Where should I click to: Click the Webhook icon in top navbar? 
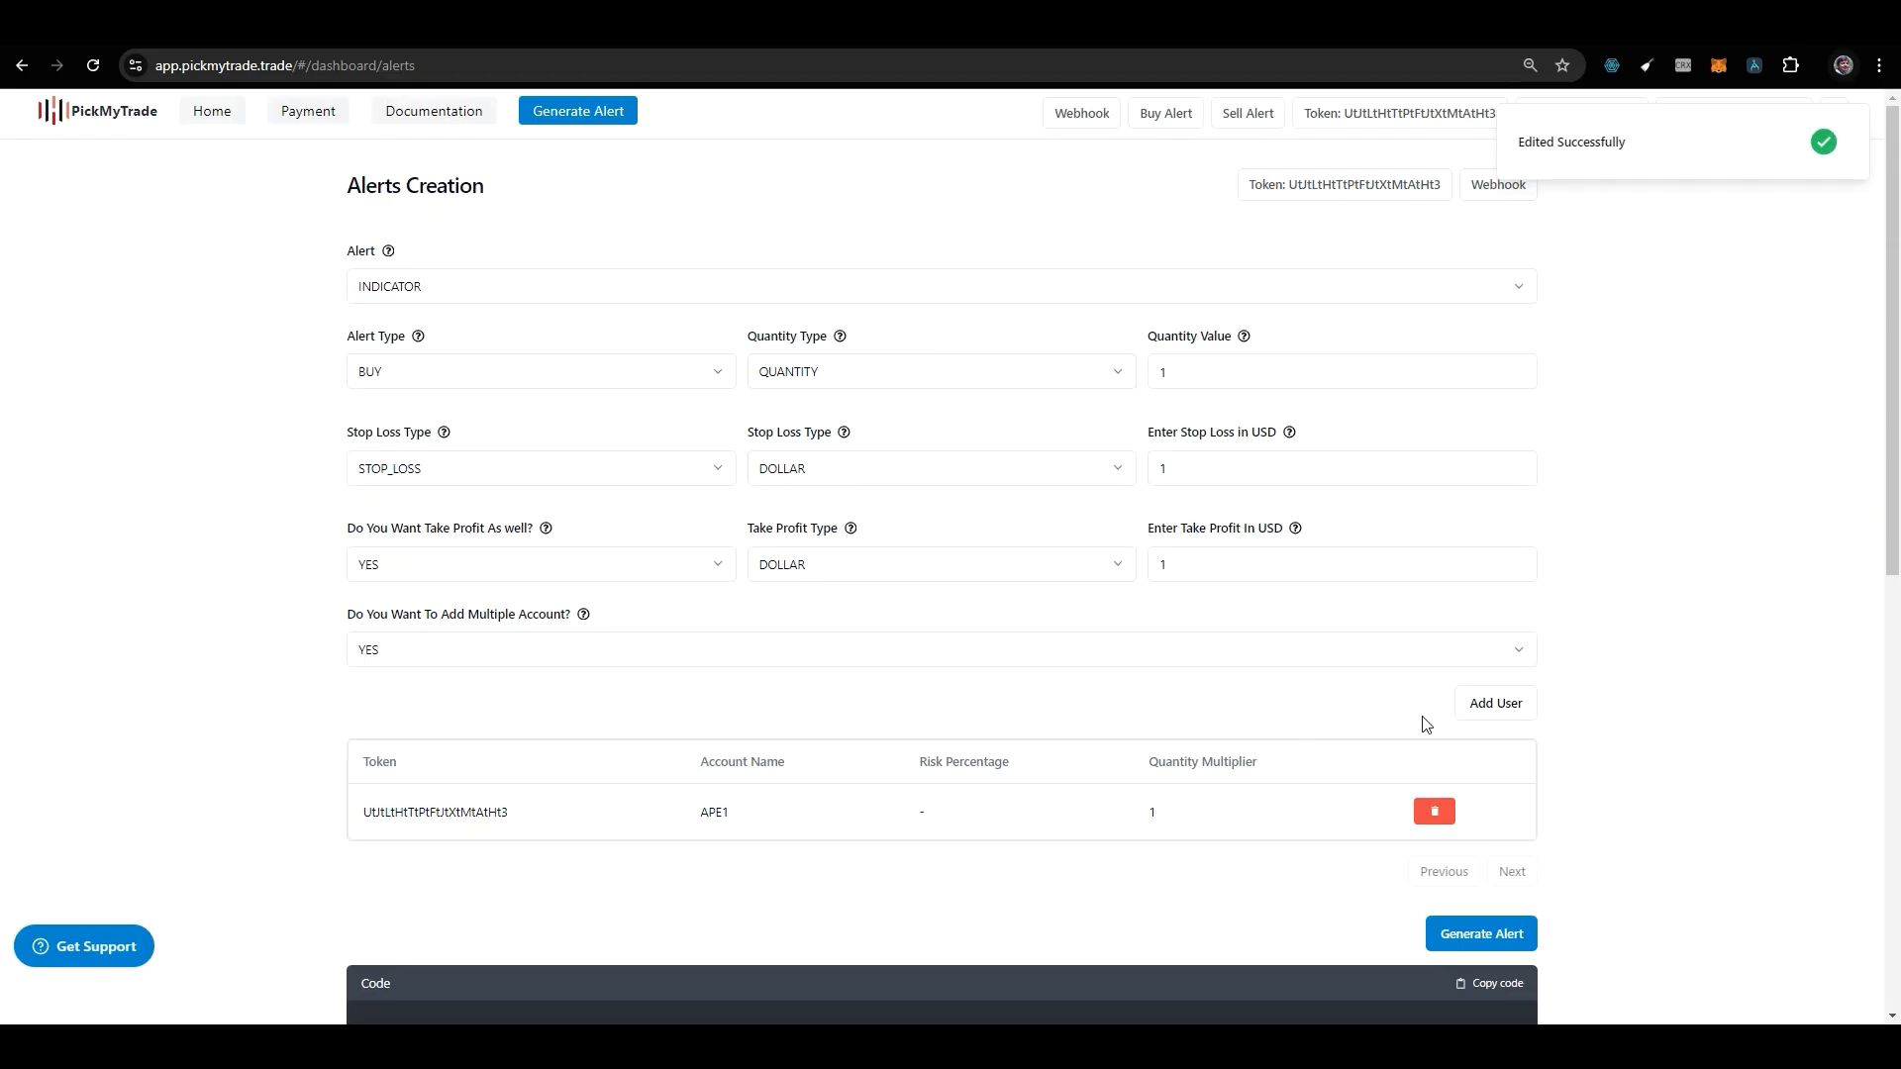pyautogui.click(x=1081, y=112)
